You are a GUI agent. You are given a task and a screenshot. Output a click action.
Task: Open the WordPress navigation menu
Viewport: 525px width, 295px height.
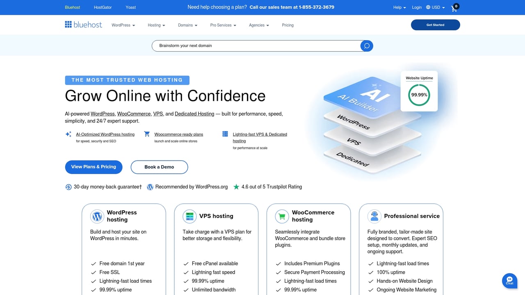[123, 25]
